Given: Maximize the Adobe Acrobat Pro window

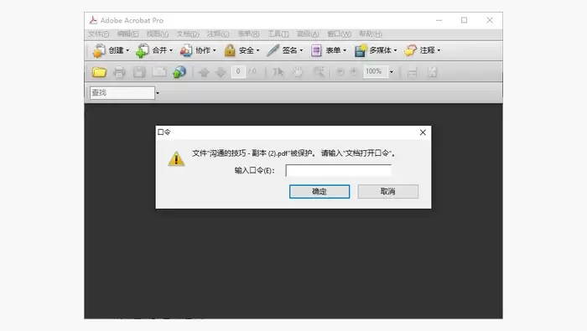Looking at the screenshot, I should pyautogui.click(x=465, y=20).
